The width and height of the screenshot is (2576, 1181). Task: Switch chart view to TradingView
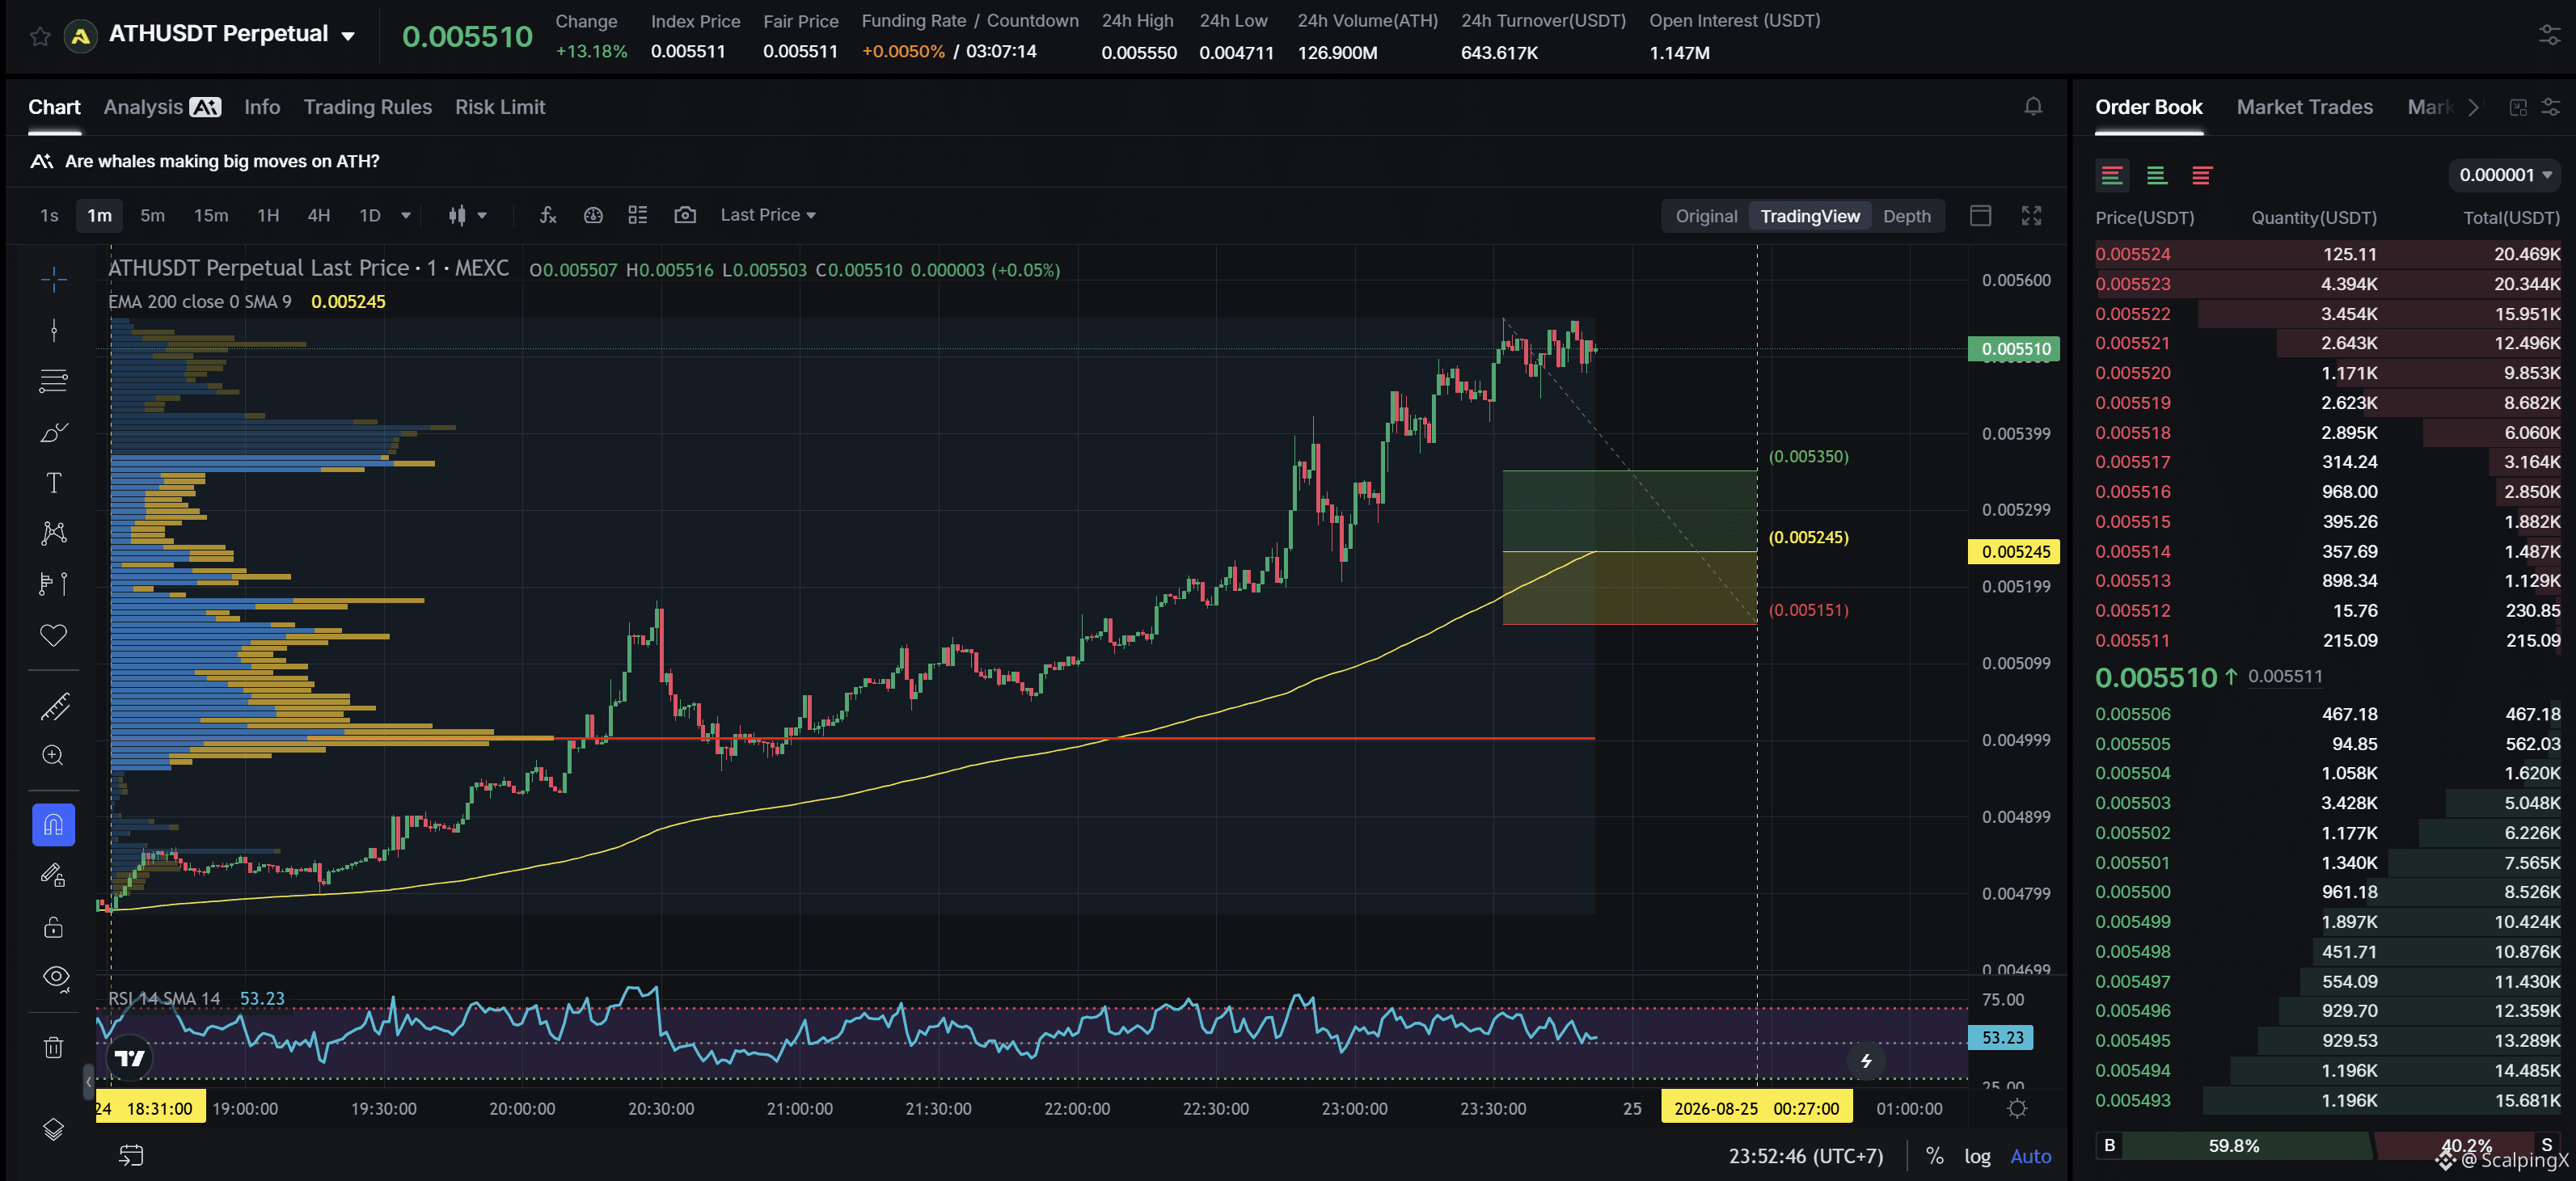point(1809,216)
